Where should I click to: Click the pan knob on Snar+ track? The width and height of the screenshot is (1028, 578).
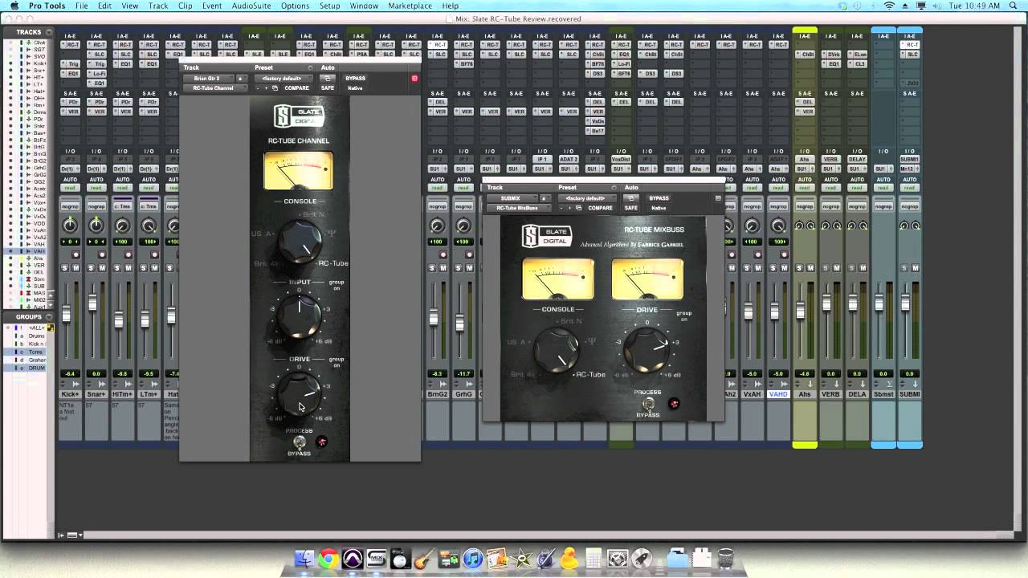point(96,226)
